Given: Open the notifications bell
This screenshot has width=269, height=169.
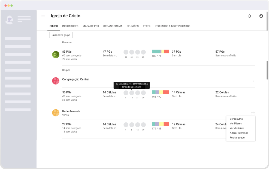Looking at the screenshot, I should (250, 16).
